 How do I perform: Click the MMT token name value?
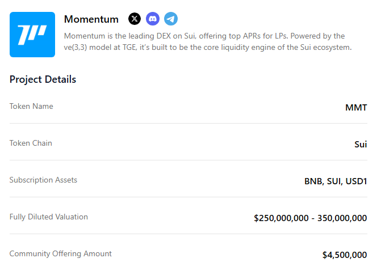coord(356,108)
